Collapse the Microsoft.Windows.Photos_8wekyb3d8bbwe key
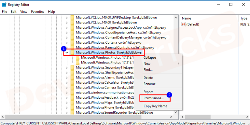 (67, 52)
